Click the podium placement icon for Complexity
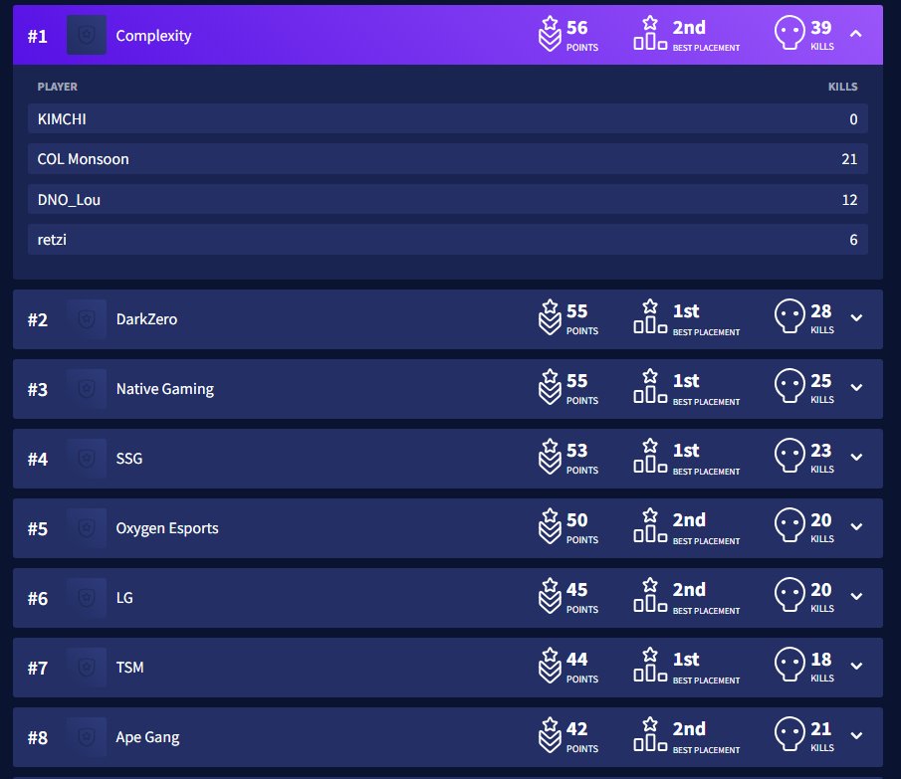This screenshot has height=779, width=901. [x=650, y=33]
